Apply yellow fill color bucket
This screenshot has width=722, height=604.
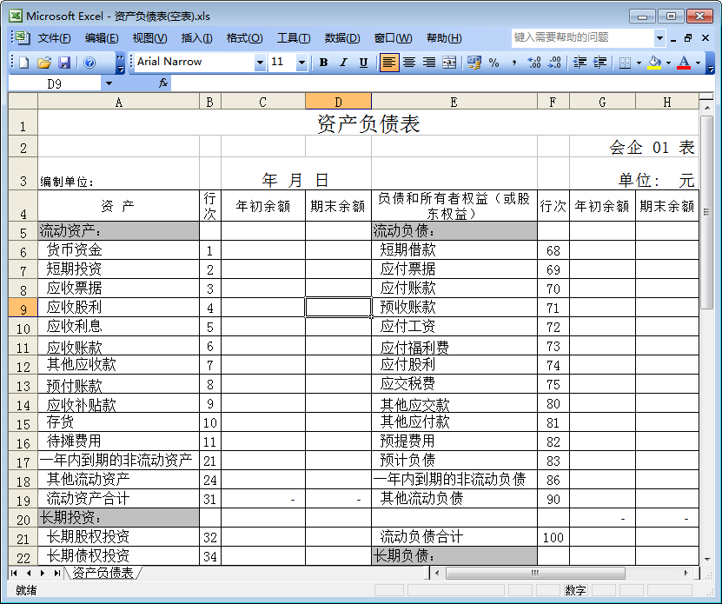[654, 63]
